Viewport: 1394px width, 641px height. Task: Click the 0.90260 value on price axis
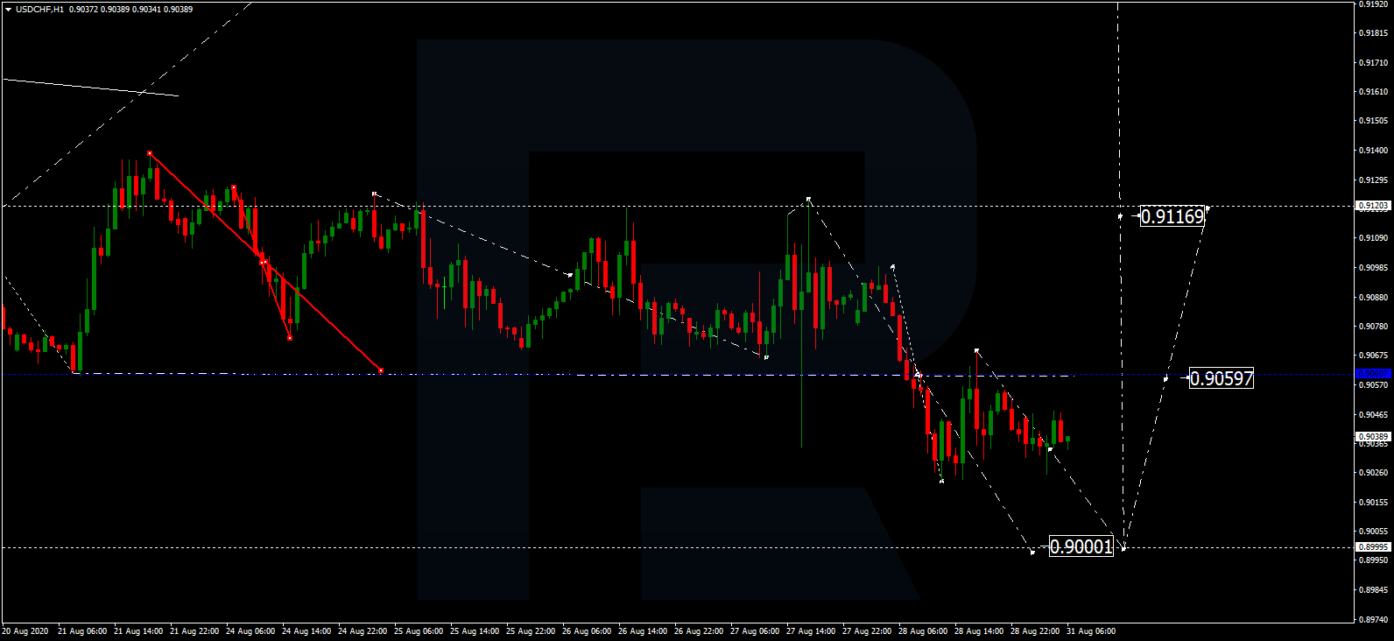1373,473
